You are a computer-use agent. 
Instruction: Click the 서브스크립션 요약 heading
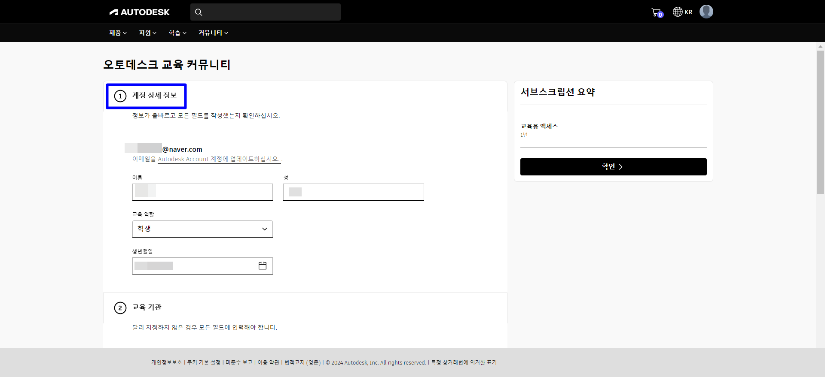click(558, 92)
